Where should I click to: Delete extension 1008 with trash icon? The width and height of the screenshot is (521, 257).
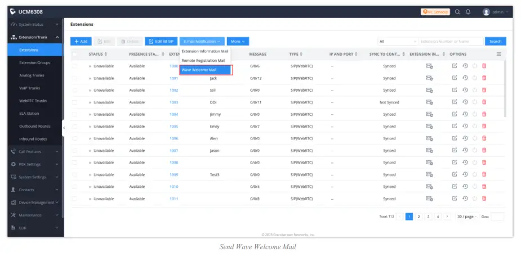pos(484,163)
